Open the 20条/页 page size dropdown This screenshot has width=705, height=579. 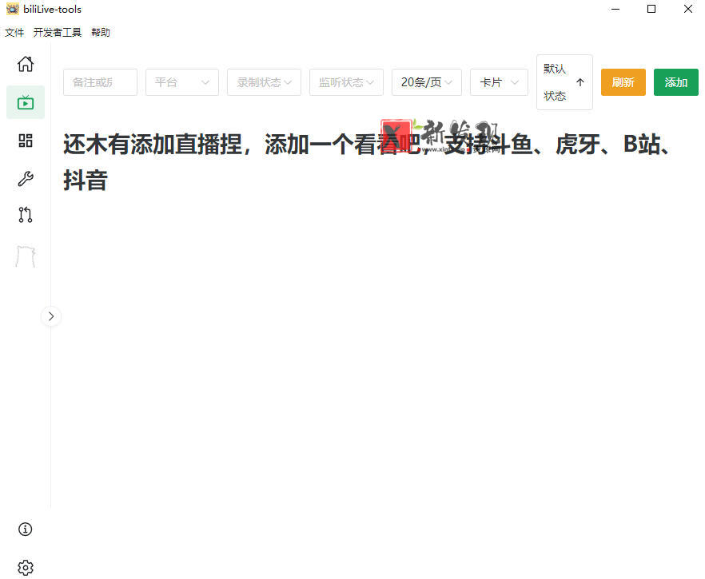pos(427,82)
